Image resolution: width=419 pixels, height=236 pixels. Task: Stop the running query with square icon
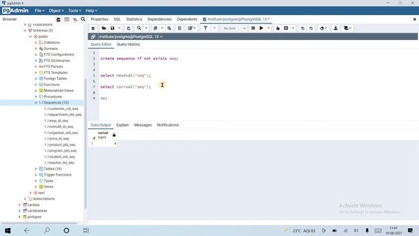pos(253,28)
